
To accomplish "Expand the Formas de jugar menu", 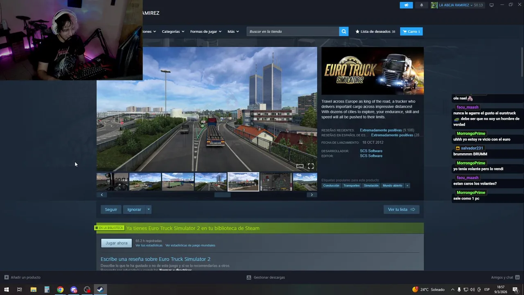I will [x=206, y=32].
